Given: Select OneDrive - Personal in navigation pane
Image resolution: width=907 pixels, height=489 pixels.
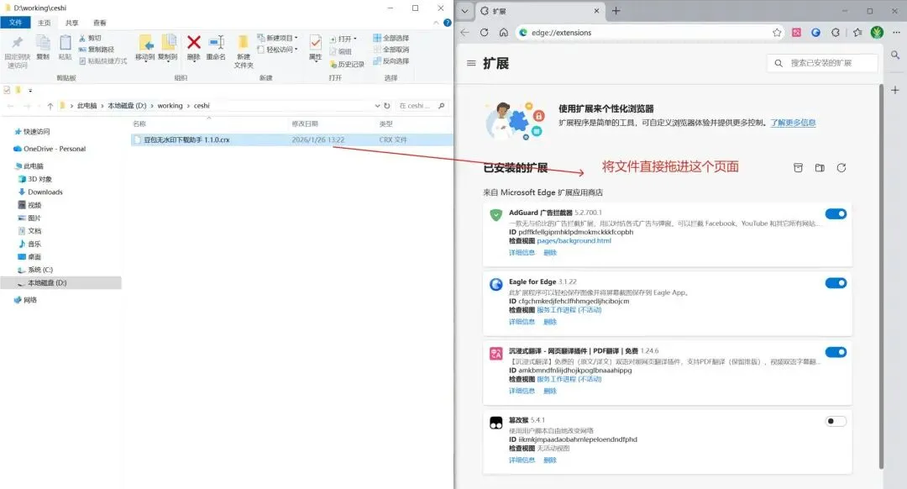Looking at the screenshot, I should 50,149.
